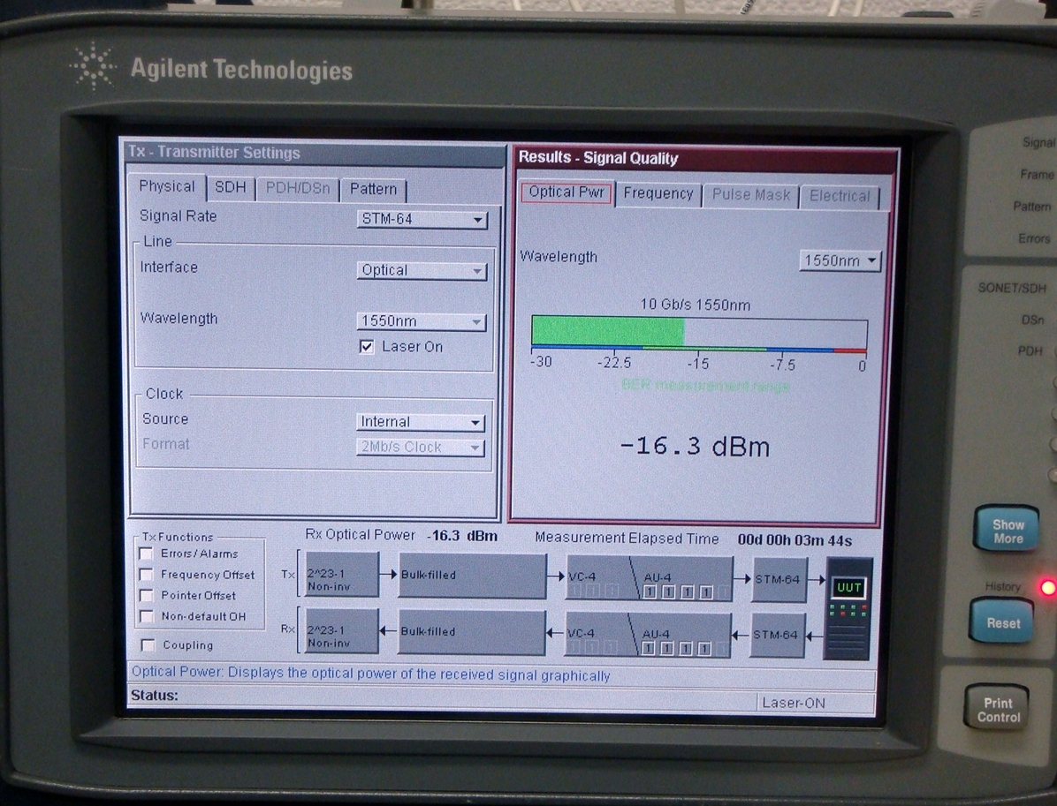This screenshot has height=806, width=1057.
Task: Select the PDH/DSn tab
Action: coord(297,189)
